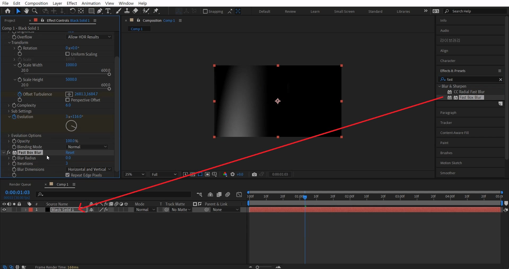509x269 pixels.
Task: Enable Uniform Scaling checkbox
Action: 68,54
